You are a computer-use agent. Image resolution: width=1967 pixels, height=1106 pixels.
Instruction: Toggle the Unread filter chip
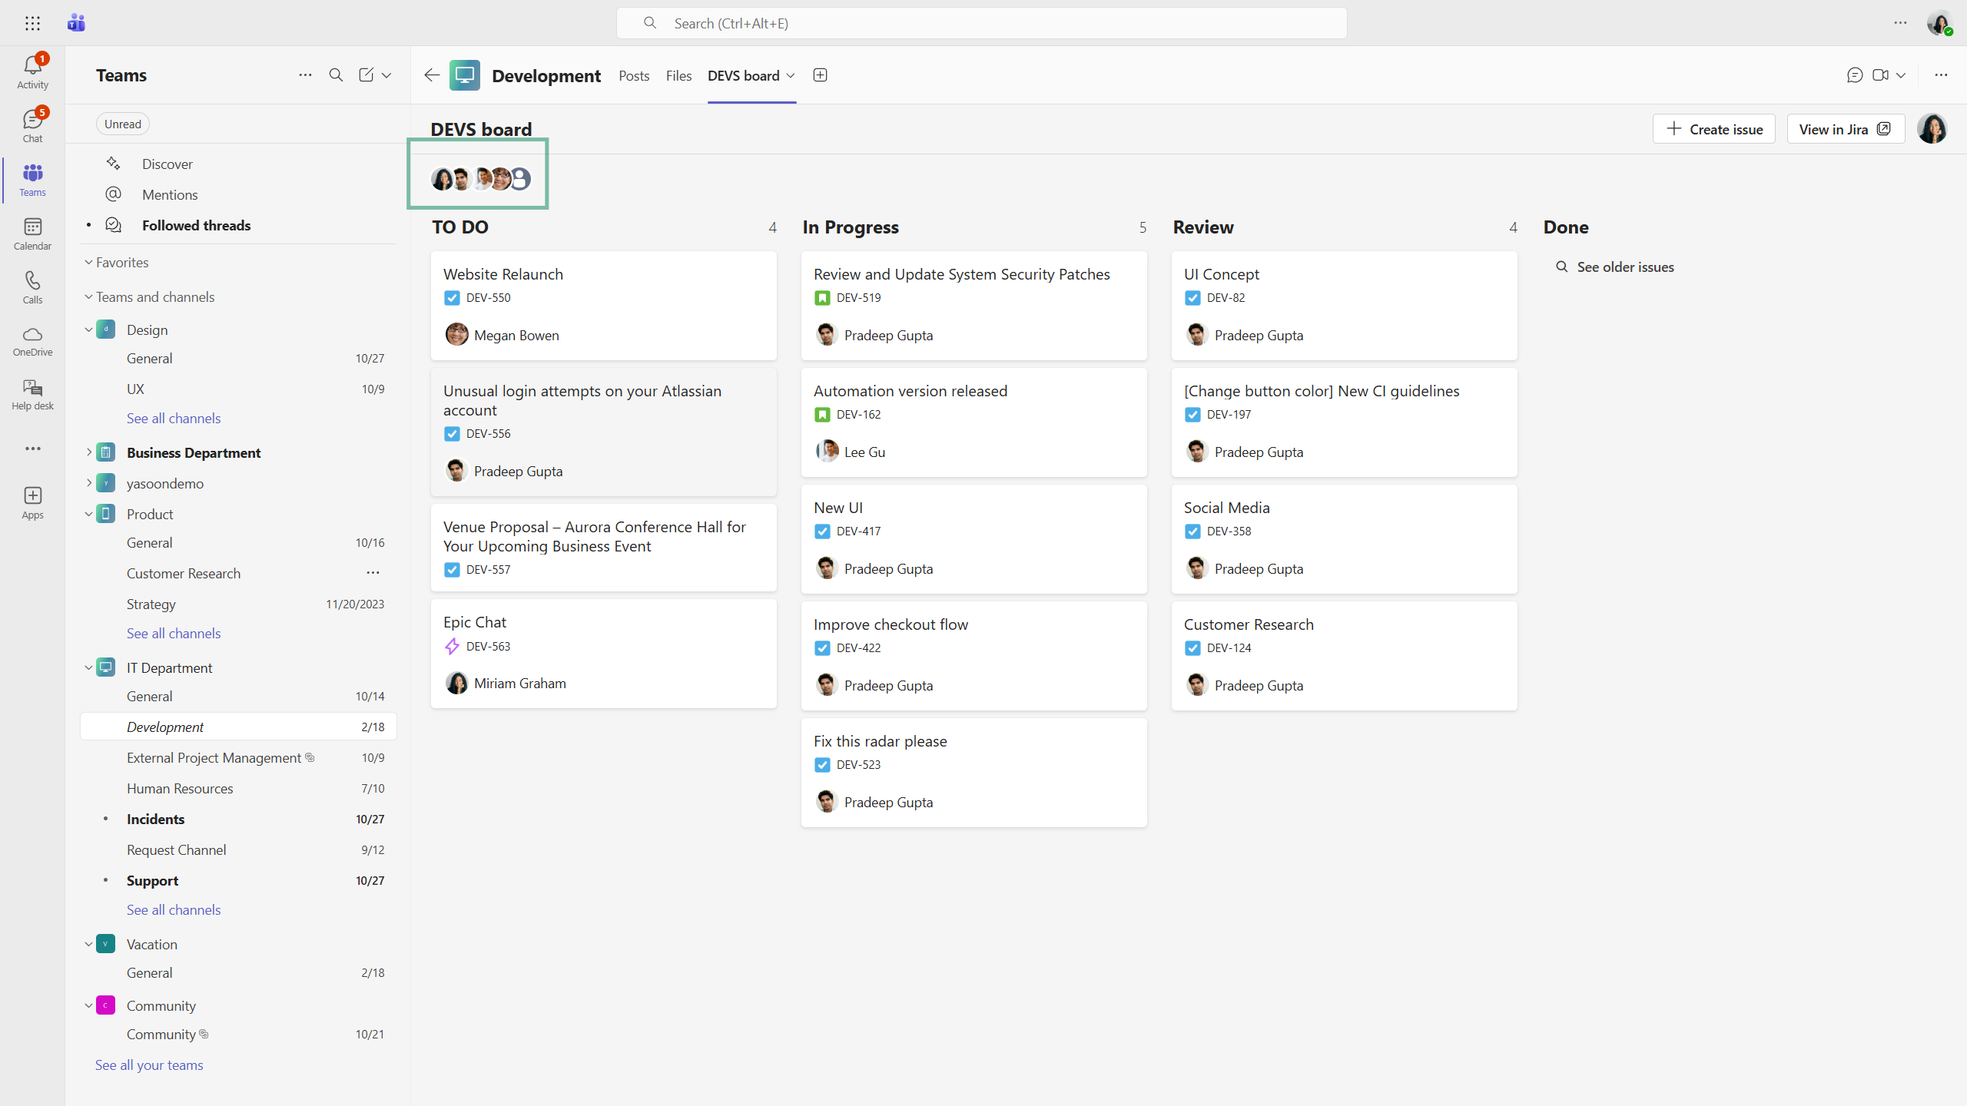123,124
